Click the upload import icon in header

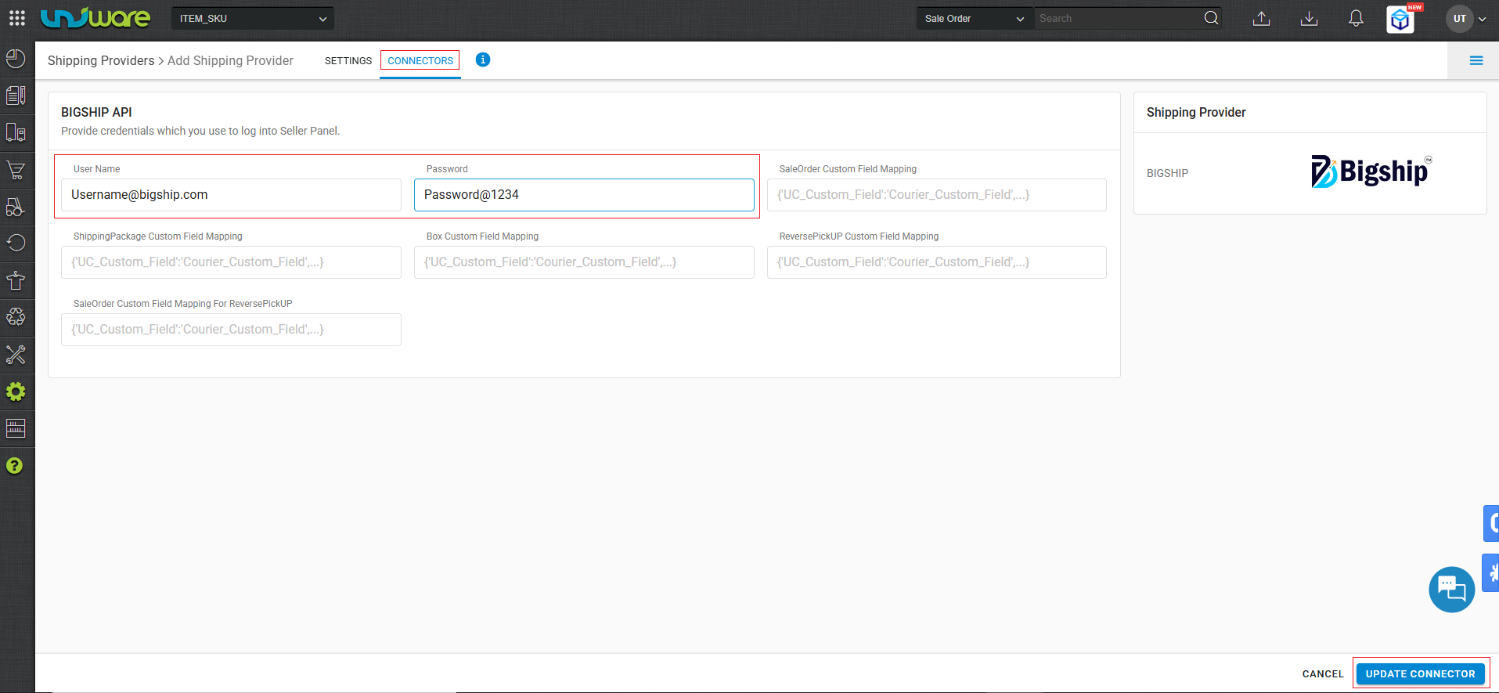(1261, 18)
